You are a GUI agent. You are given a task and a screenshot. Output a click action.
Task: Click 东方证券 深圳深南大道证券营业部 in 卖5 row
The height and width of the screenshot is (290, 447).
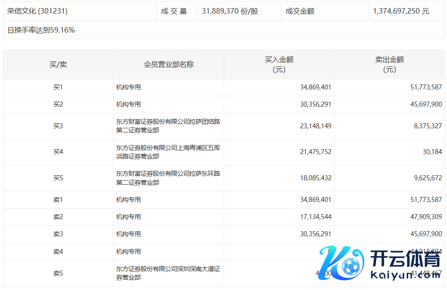pyautogui.click(x=168, y=273)
